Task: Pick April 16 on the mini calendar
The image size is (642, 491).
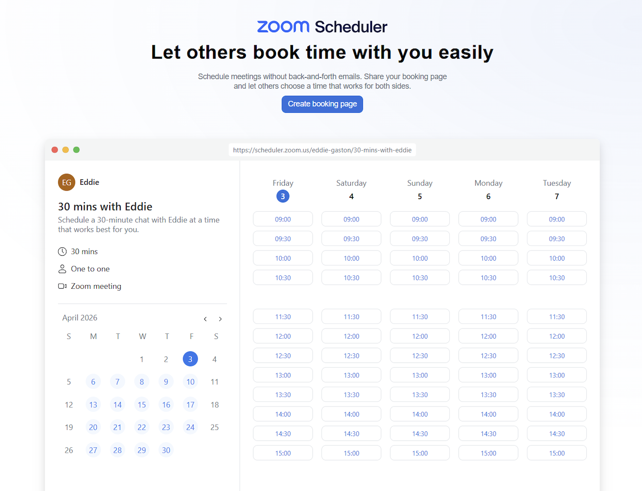Action: (166, 405)
